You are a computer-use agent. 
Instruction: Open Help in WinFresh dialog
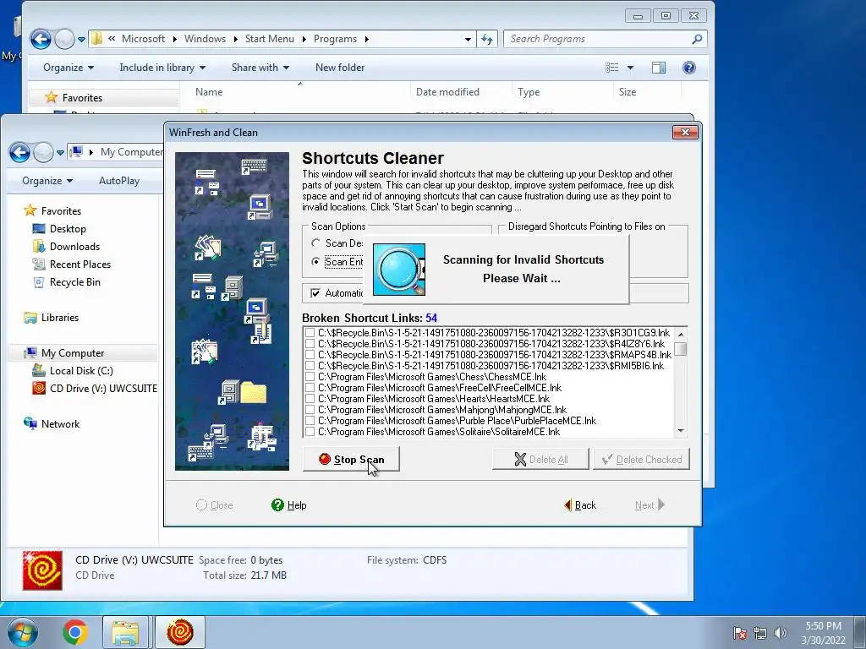[289, 505]
